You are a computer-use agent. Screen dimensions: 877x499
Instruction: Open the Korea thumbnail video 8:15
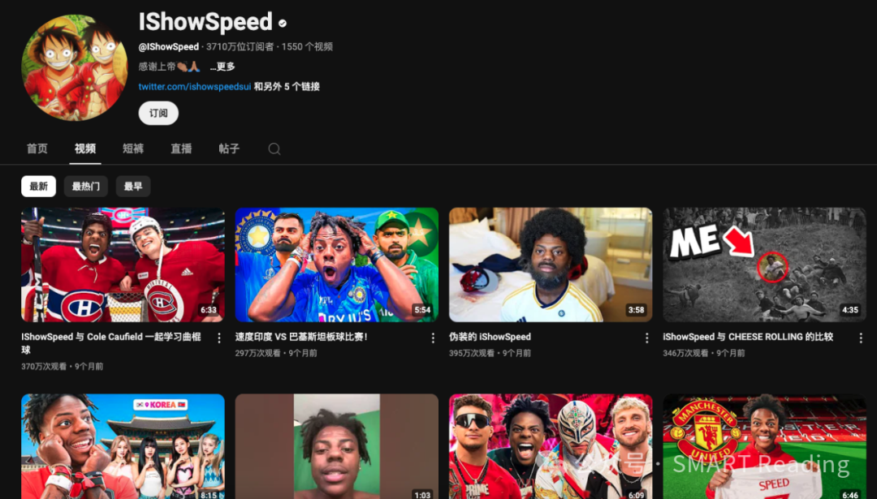[x=123, y=446]
